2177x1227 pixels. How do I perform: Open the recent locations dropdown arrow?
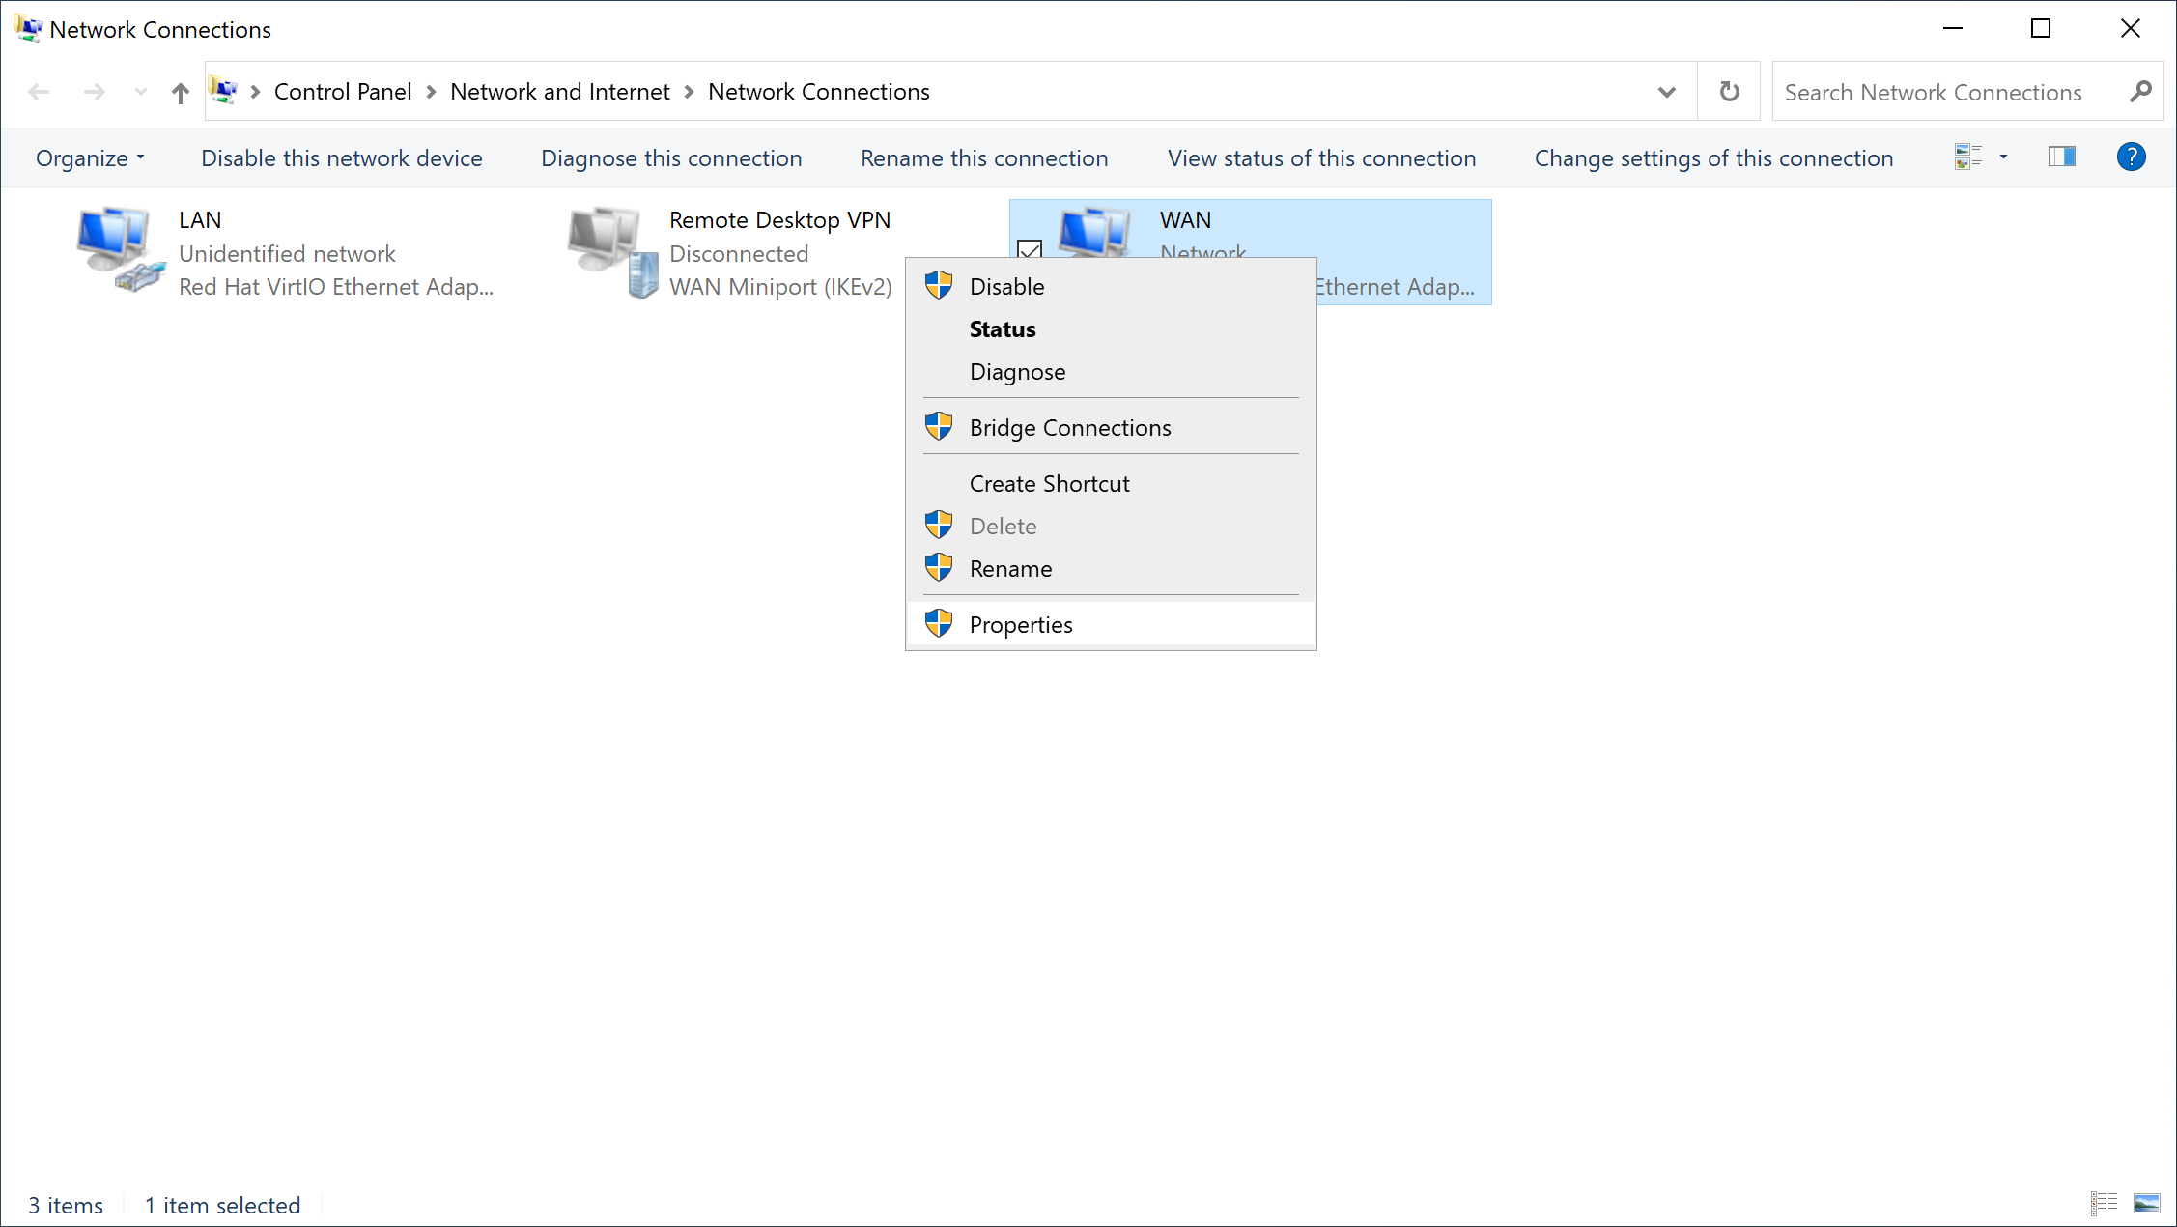click(x=141, y=92)
